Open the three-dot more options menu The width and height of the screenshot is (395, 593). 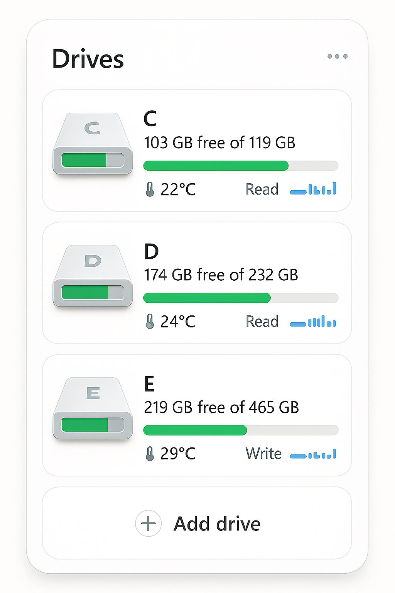click(x=337, y=56)
